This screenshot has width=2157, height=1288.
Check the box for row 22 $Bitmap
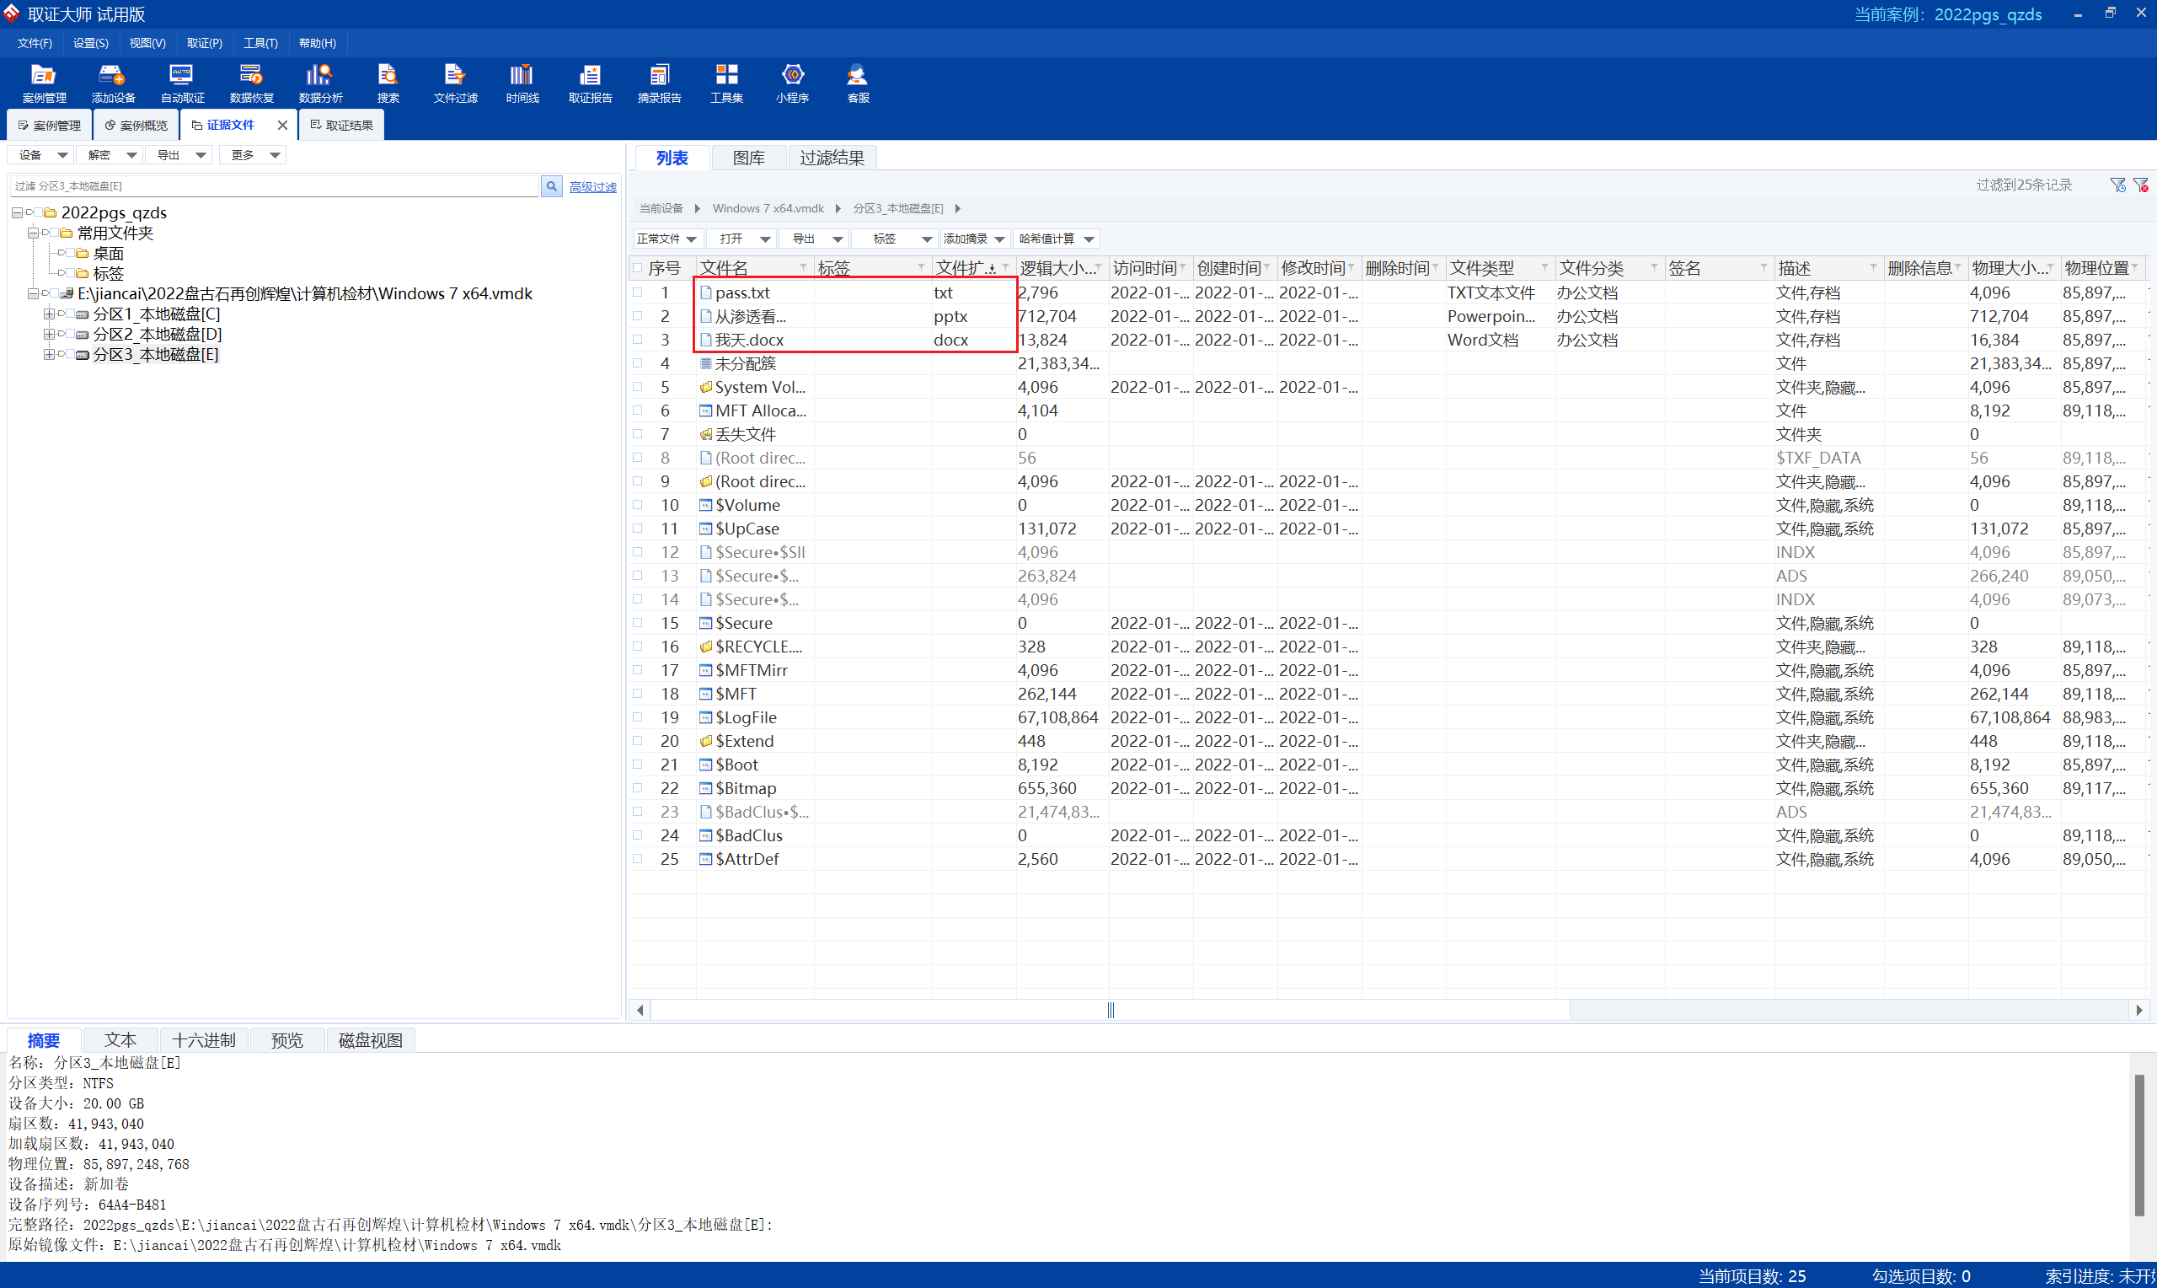pyautogui.click(x=638, y=788)
